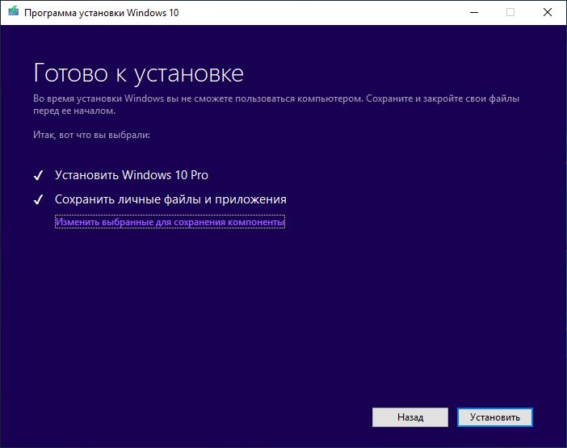The width and height of the screenshot is (567, 448).
Task: Select text Сохранить личные файлы и приложения
Action: 170,199
